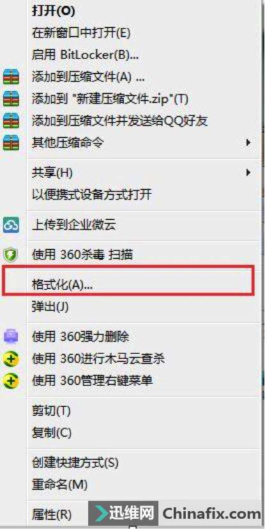Click the archive icon beside 其他压缩命令
The width and height of the screenshot is (265, 529).
[x=11, y=142]
